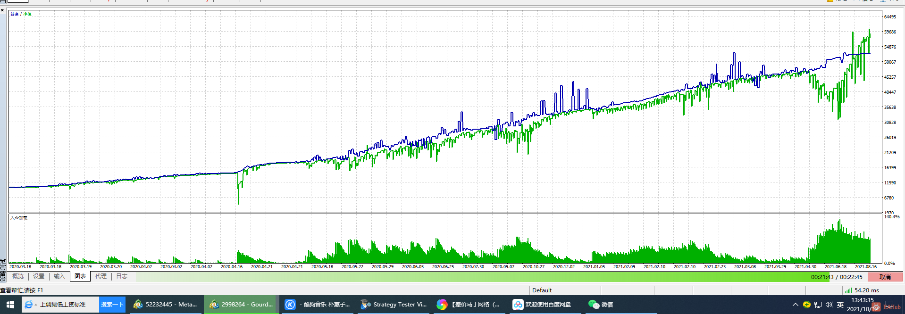Viewport: 905px width, 314px height.
Task: Toggle the 英 input language indicator
Action: pos(840,305)
